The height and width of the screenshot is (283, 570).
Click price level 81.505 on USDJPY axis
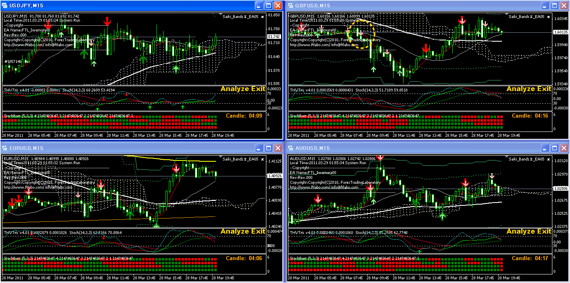(x=274, y=83)
